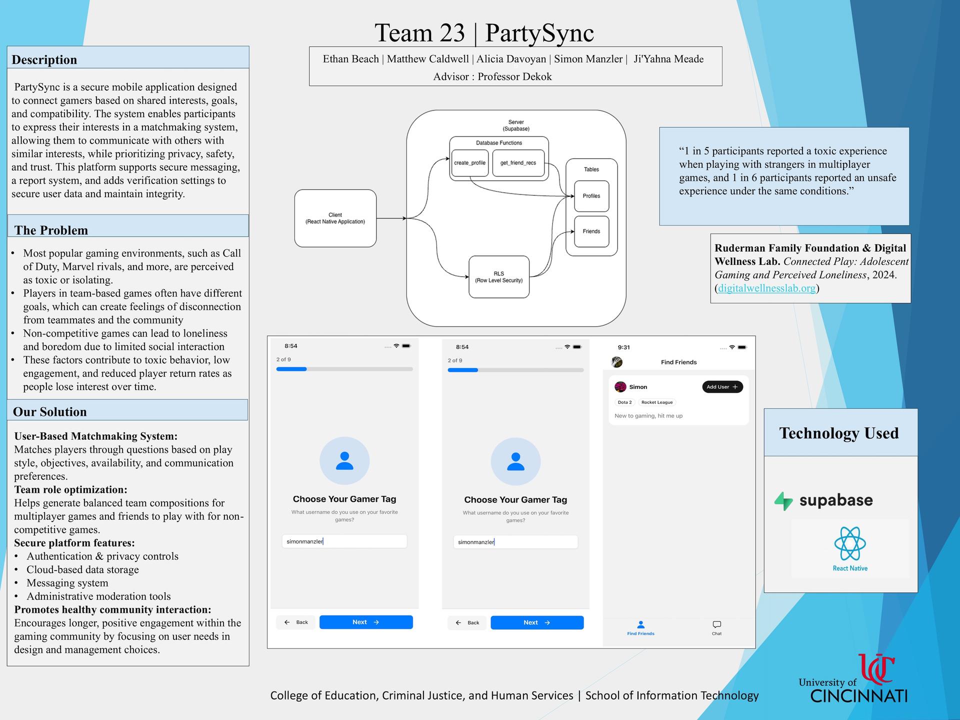960x720 pixels.
Task: Click the Supabase logo
Action: pyautogui.click(x=823, y=500)
